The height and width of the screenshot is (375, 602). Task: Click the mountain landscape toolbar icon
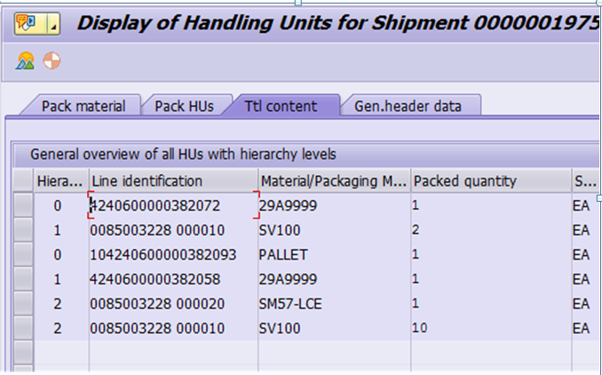coord(25,60)
